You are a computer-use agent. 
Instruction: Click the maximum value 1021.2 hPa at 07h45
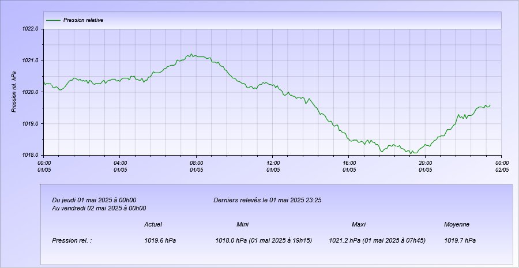[x=377, y=240]
